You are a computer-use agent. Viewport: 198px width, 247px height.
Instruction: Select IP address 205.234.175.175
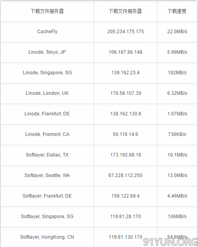(125, 32)
